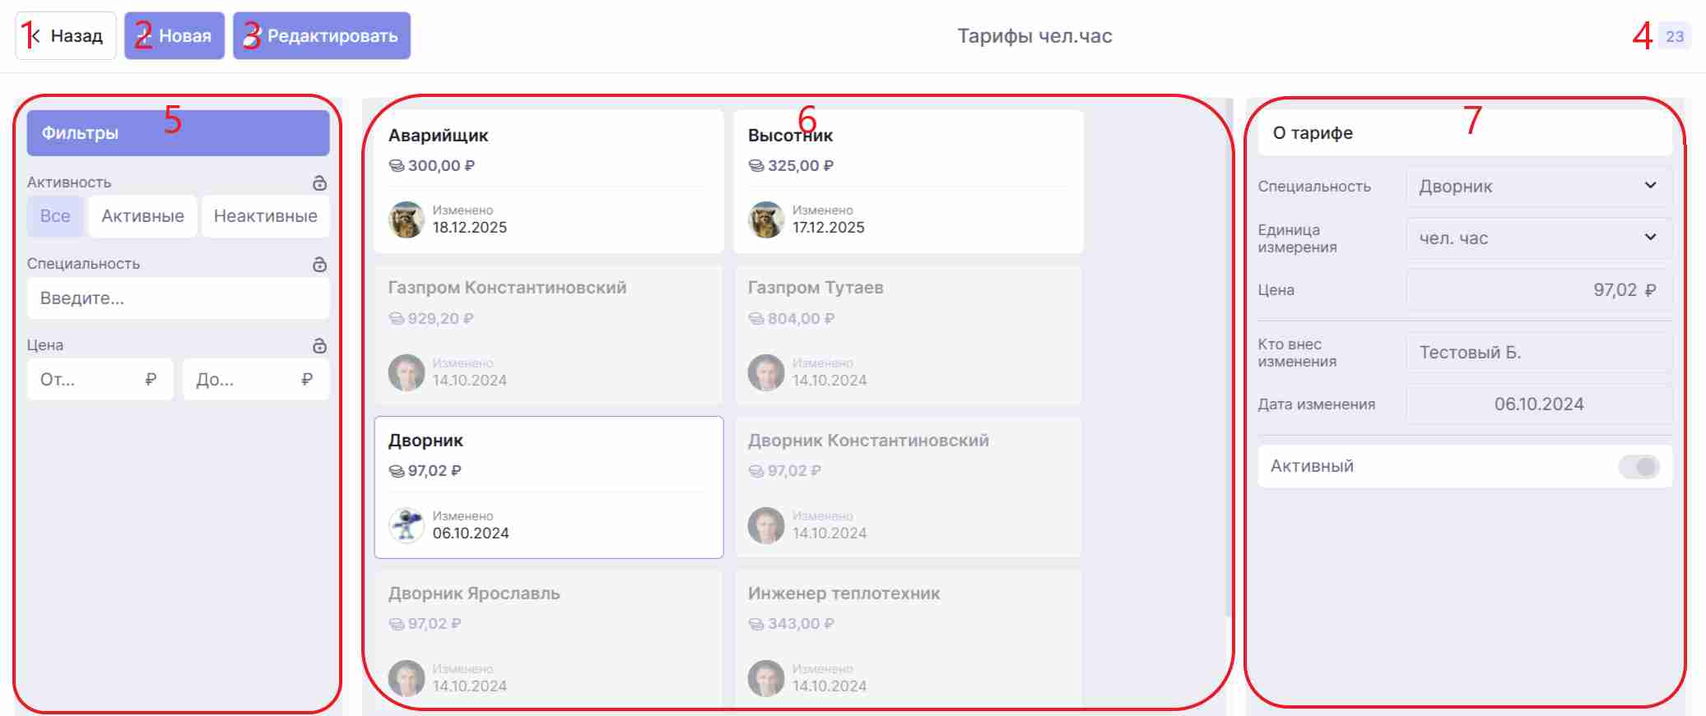This screenshot has width=1706, height=716.
Task: Select the Активные activity filter
Action: point(143,216)
